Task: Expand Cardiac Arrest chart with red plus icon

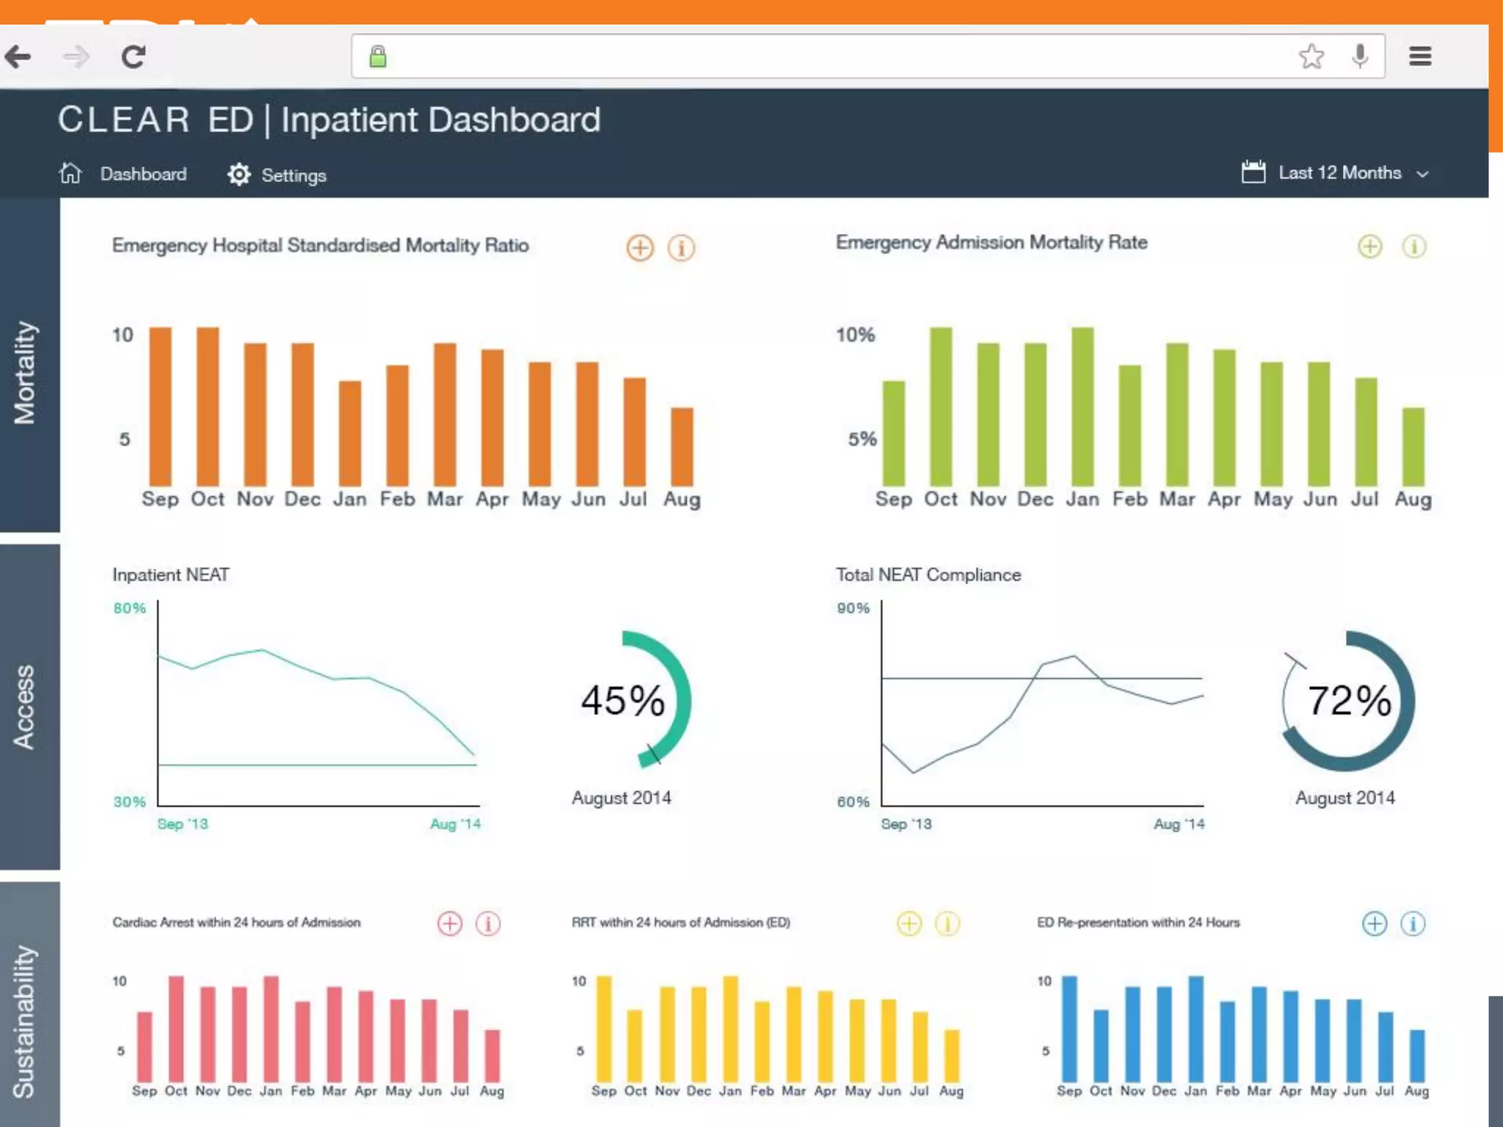Action: [450, 924]
